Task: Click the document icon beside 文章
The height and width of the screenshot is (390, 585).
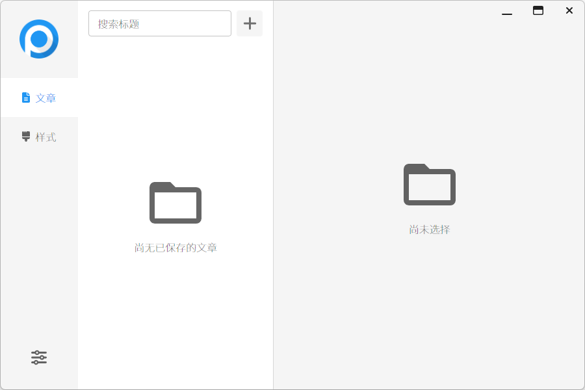Action: point(25,97)
